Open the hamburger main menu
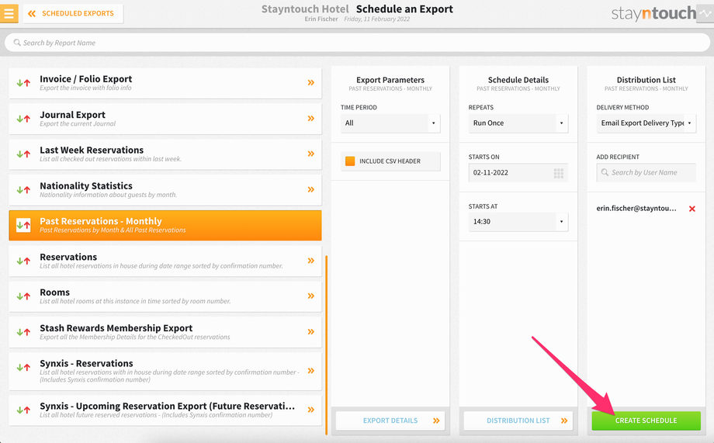The width and height of the screenshot is (714, 443). point(9,13)
